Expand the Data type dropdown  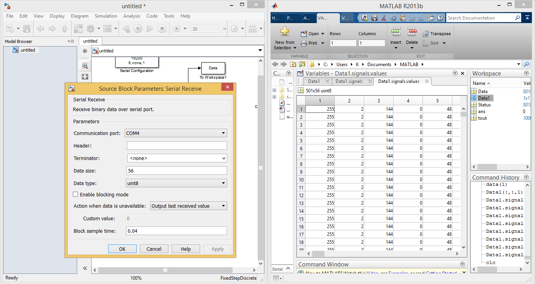pyautogui.click(x=175, y=183)
